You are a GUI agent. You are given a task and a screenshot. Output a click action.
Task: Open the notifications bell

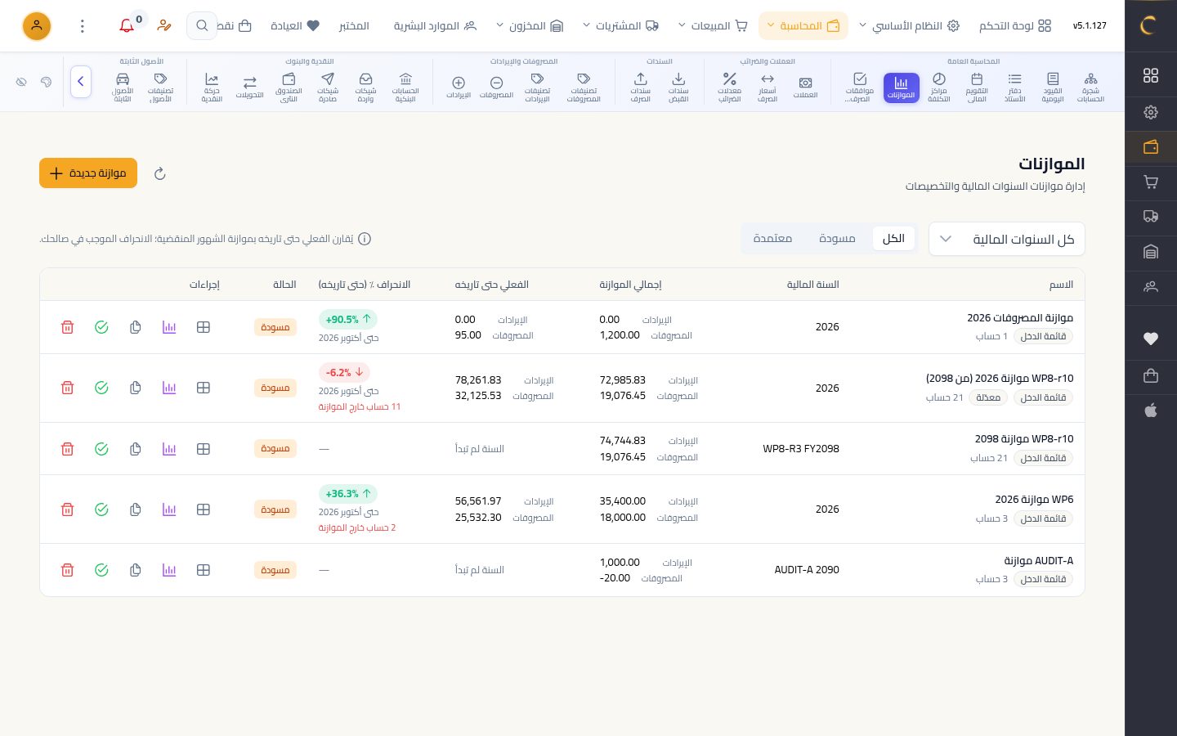[x=127, y=26]
